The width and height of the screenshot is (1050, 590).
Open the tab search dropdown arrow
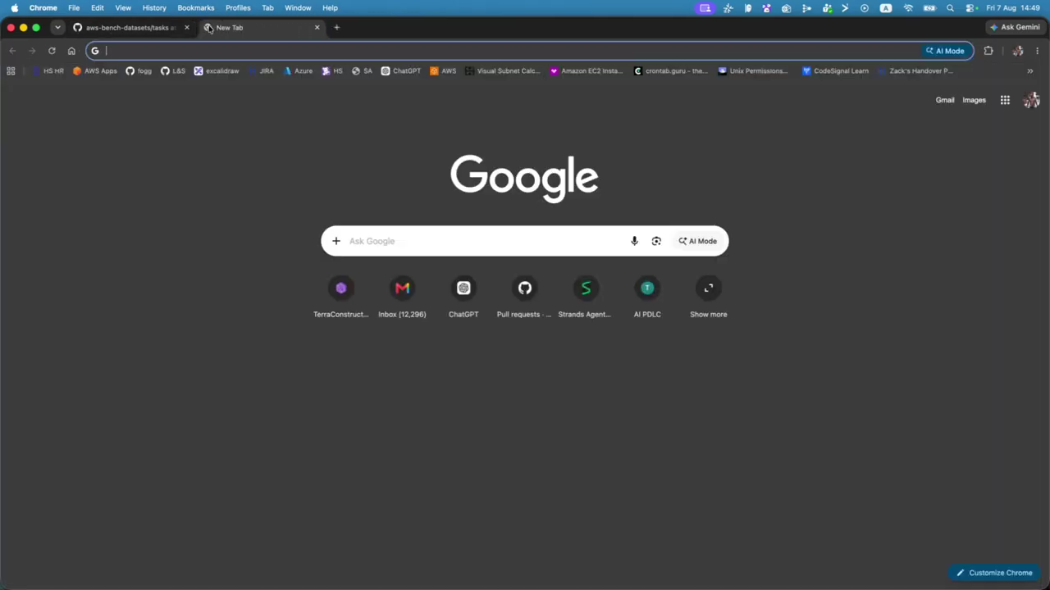coord(57,28)
